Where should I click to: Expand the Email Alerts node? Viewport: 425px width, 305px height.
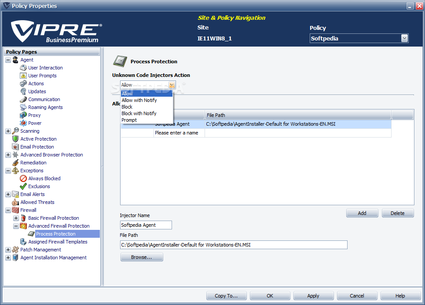click(x=8, y=195)
